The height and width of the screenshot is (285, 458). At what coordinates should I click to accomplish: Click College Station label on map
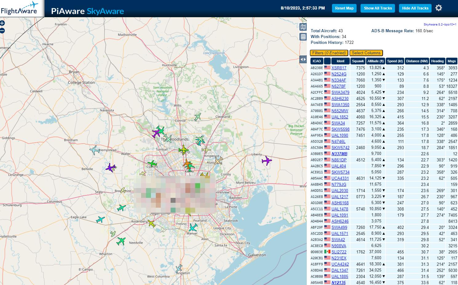[x=81, y=83]
